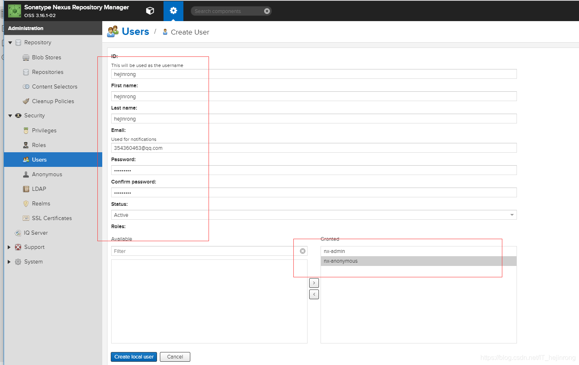Click the Confirm password field
The width and height of the screenshot is (579, 365).
(x=314, y=192)
